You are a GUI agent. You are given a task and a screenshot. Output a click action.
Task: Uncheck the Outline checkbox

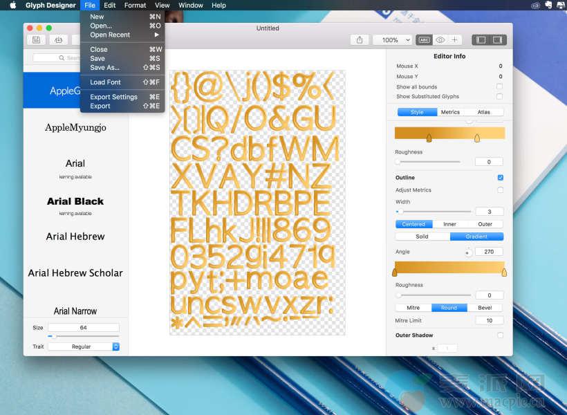pos(500,178)
